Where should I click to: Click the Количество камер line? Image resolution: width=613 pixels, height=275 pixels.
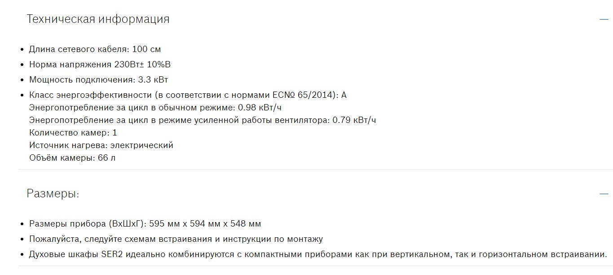[x=73, y=133]
